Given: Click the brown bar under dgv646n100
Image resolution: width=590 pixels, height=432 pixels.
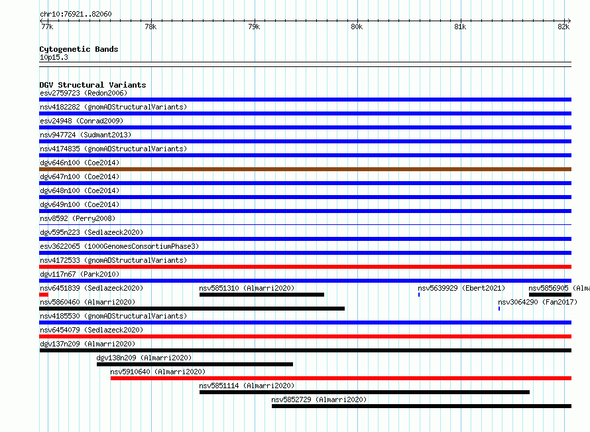Looking at the screenshot, I should [305, 169].
